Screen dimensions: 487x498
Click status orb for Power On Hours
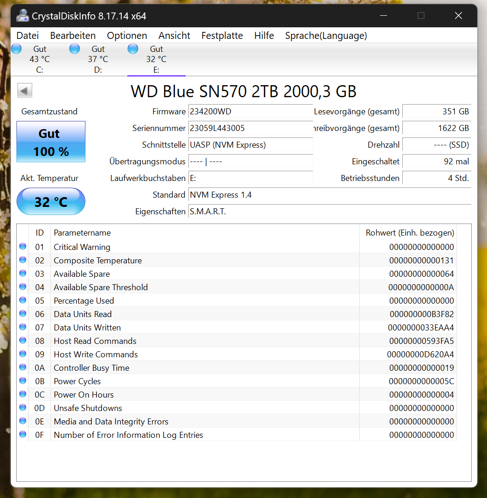click(23, 394)
